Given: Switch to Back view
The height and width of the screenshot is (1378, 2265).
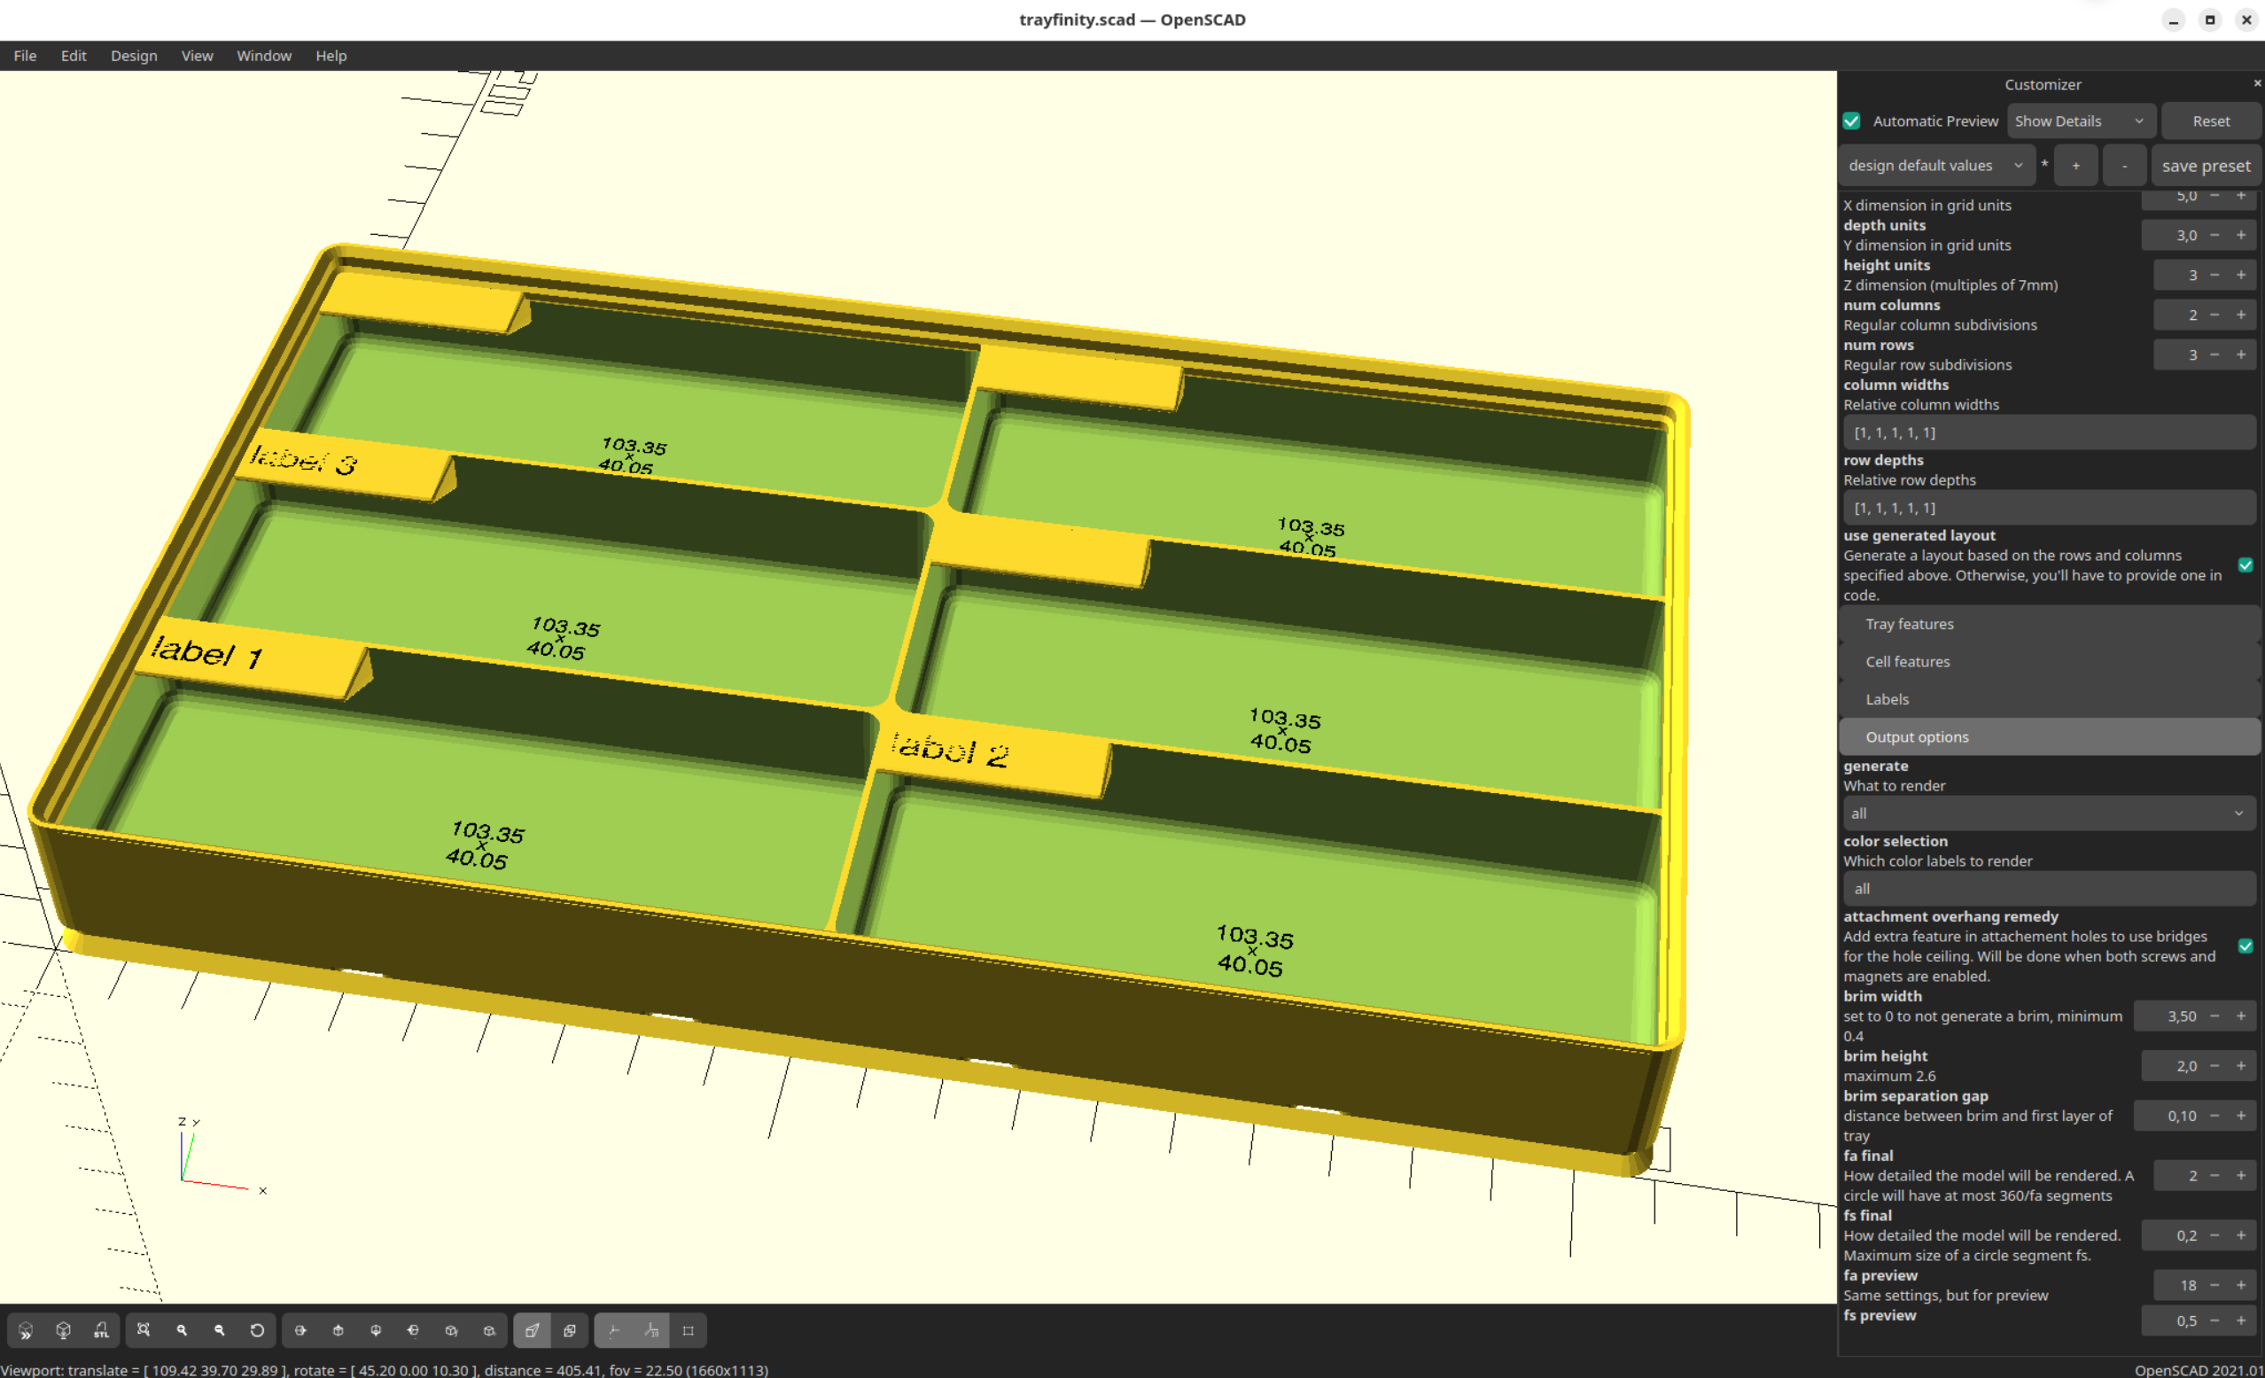Looking at the screenshot, I should coord(489,1330).
